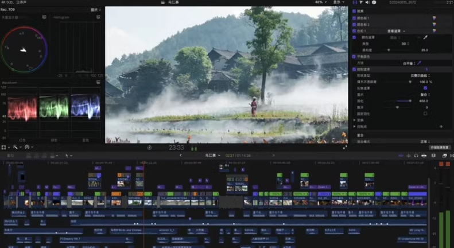Click the fullscreen expand icon in viewer
The width and height of the screenshot is (454, 248).
coord(345,147)
